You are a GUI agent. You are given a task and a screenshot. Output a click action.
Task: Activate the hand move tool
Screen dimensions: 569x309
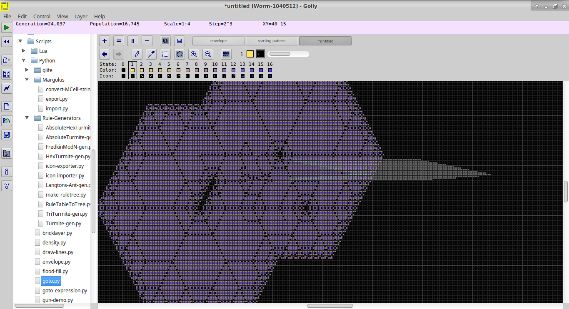(x=180, y=54)
